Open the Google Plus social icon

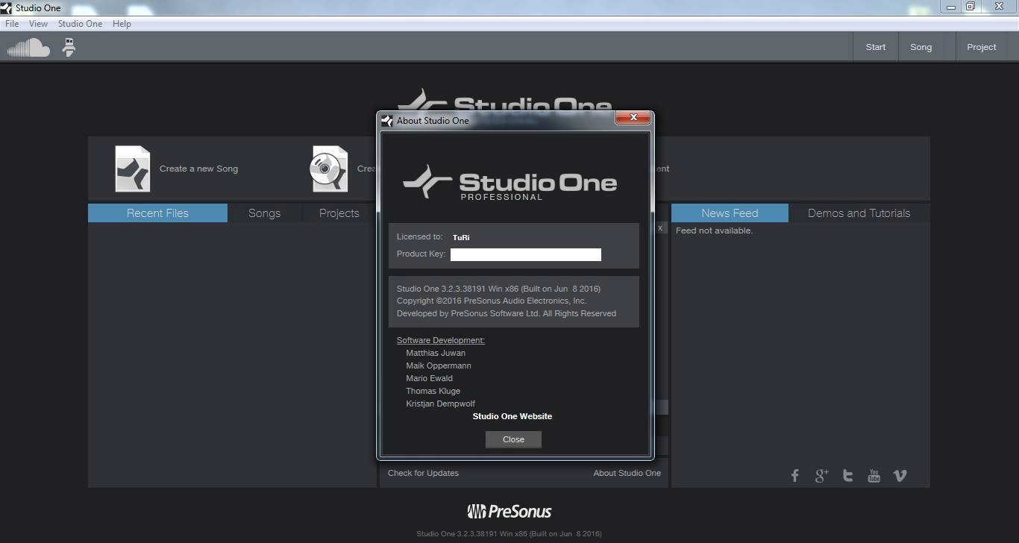pos(822,476)
